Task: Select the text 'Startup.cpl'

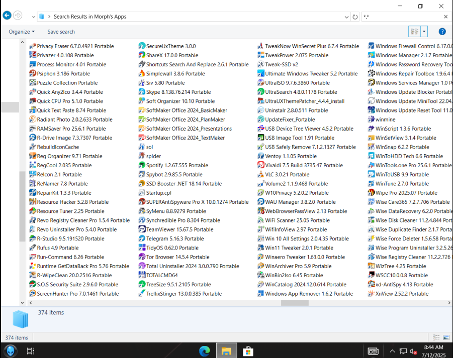Action: point(158,193)
